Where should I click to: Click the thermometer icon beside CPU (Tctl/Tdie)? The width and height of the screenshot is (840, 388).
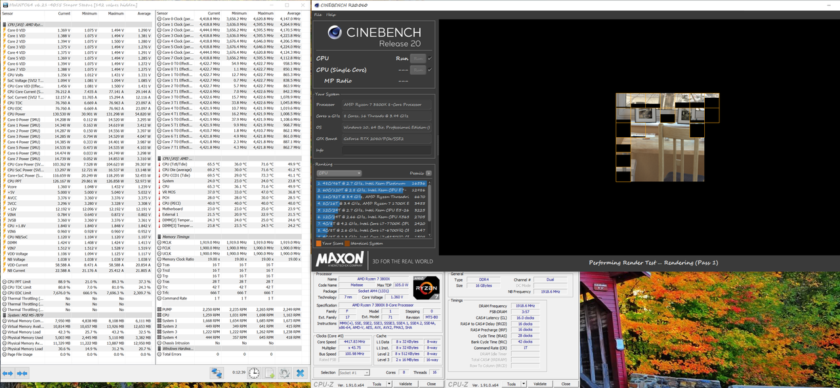pos(159,164)
